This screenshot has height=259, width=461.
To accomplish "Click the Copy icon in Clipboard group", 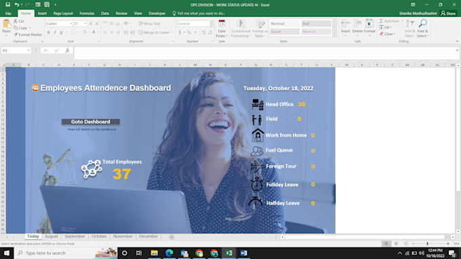I will (16, 28).
